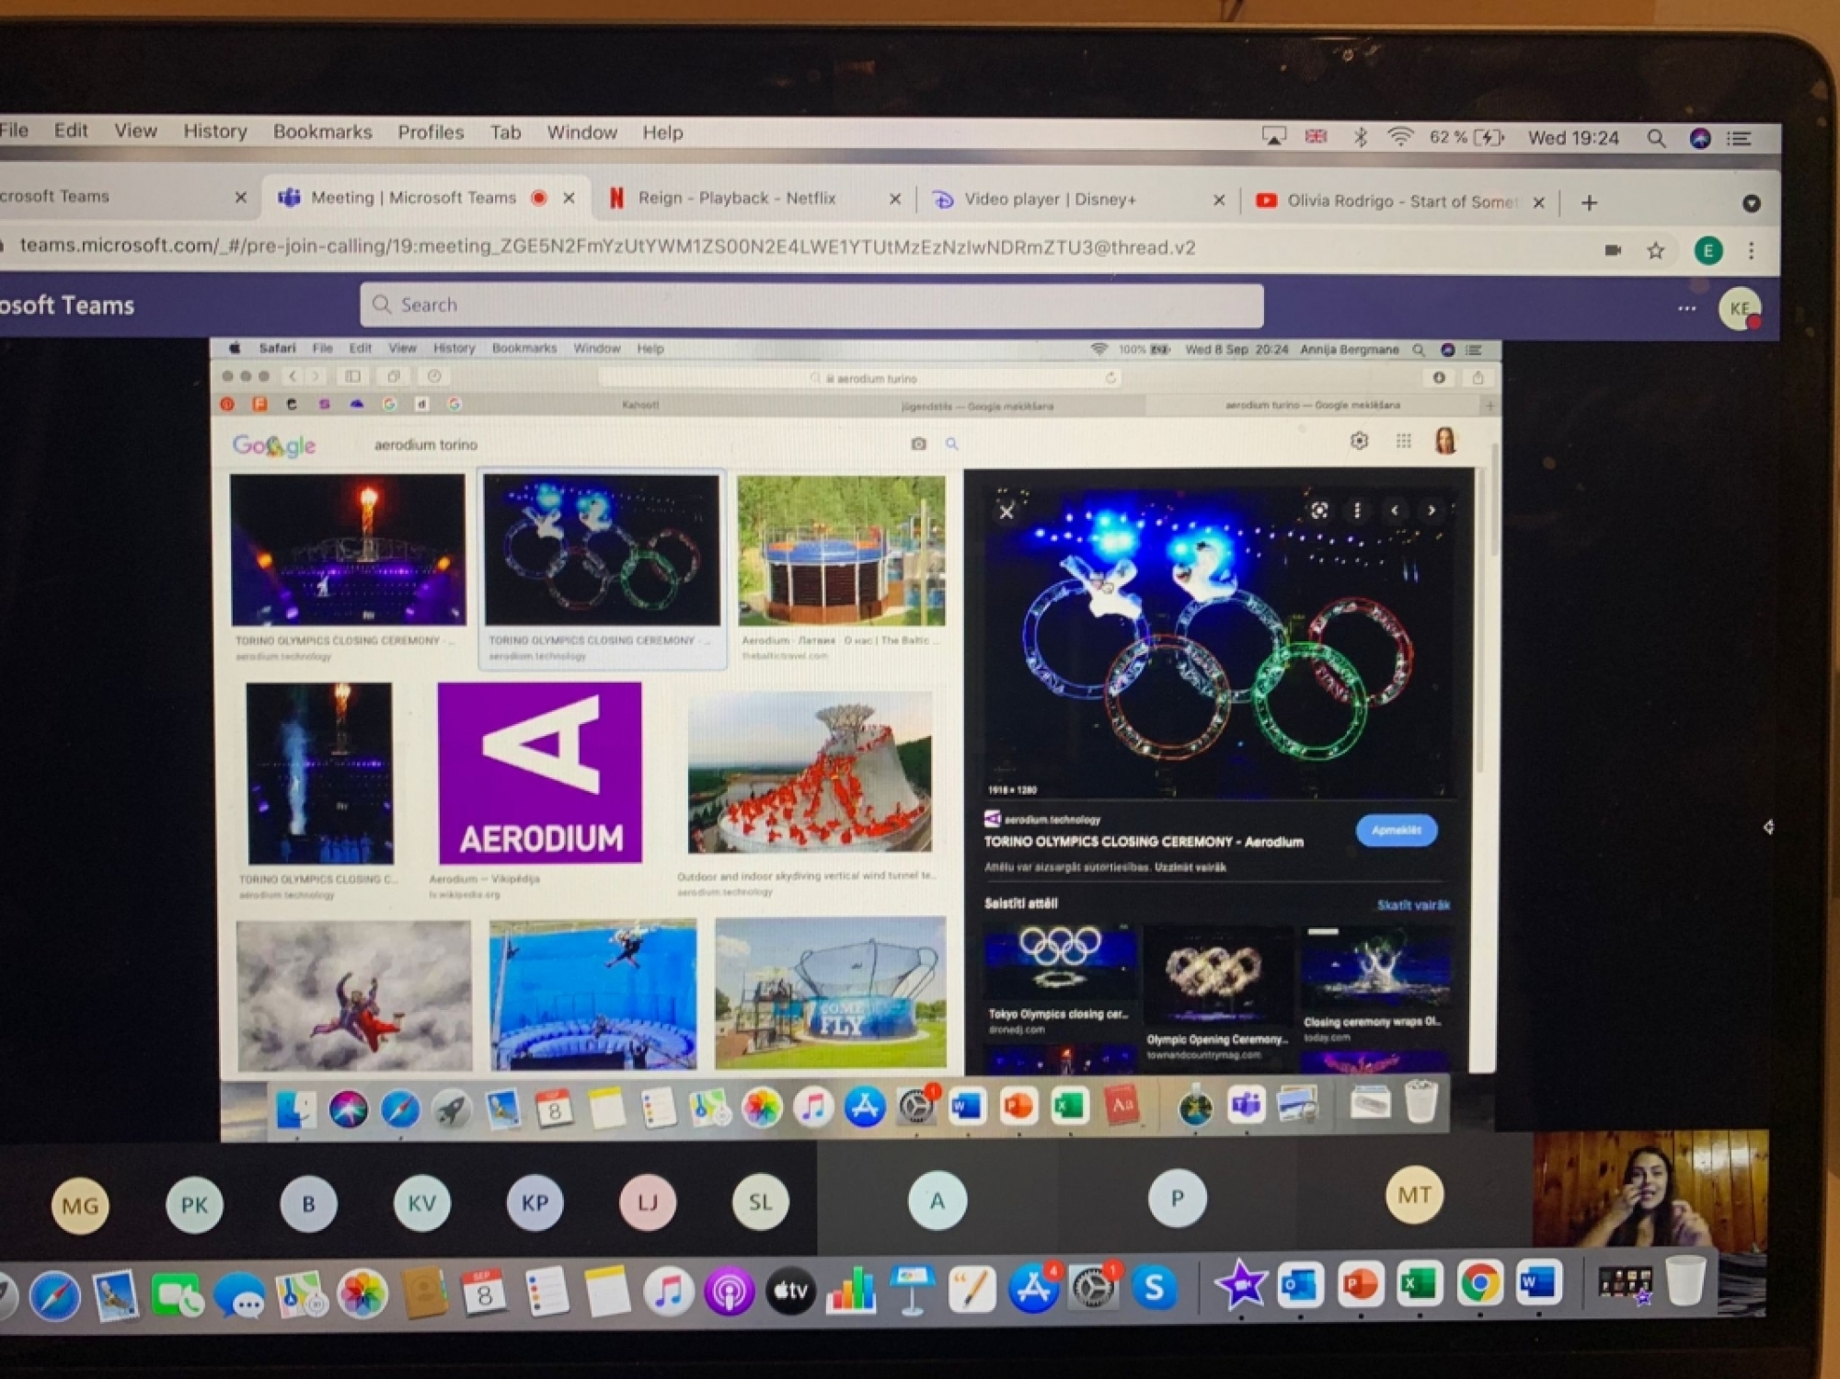This screenshot has height=1379, width=1840.
Task: Open the Bookmarks menu in Chrome menu bar
Action: 323,132
